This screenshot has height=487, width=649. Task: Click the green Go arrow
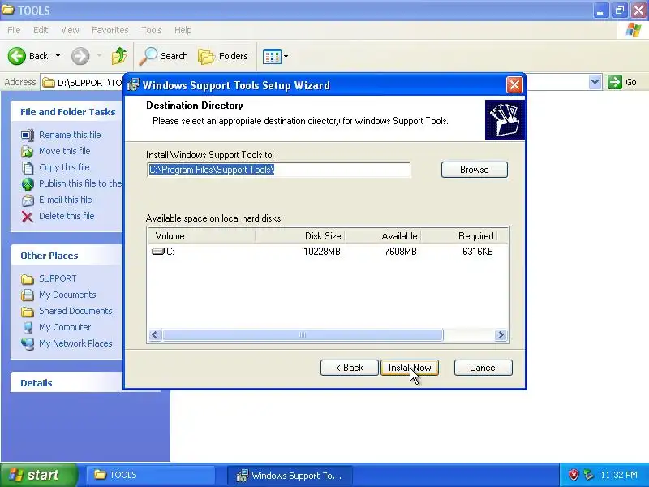615,82
